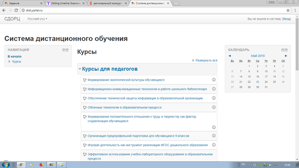The image size is (299, 168).
Task: Dock the Календарь block
Action: [286, 50]
